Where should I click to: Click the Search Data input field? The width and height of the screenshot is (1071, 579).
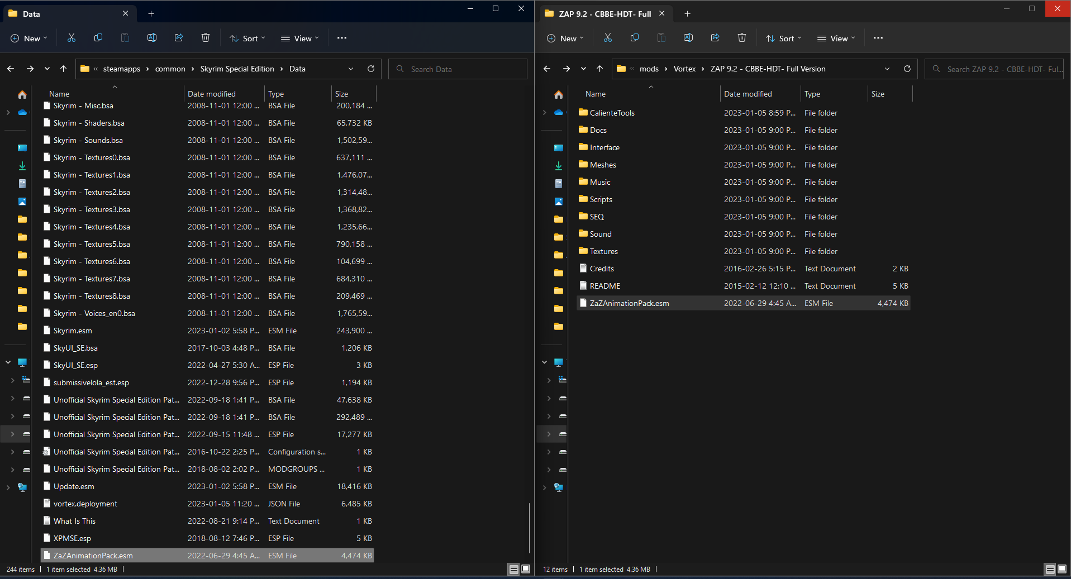[x=458, y=69]
